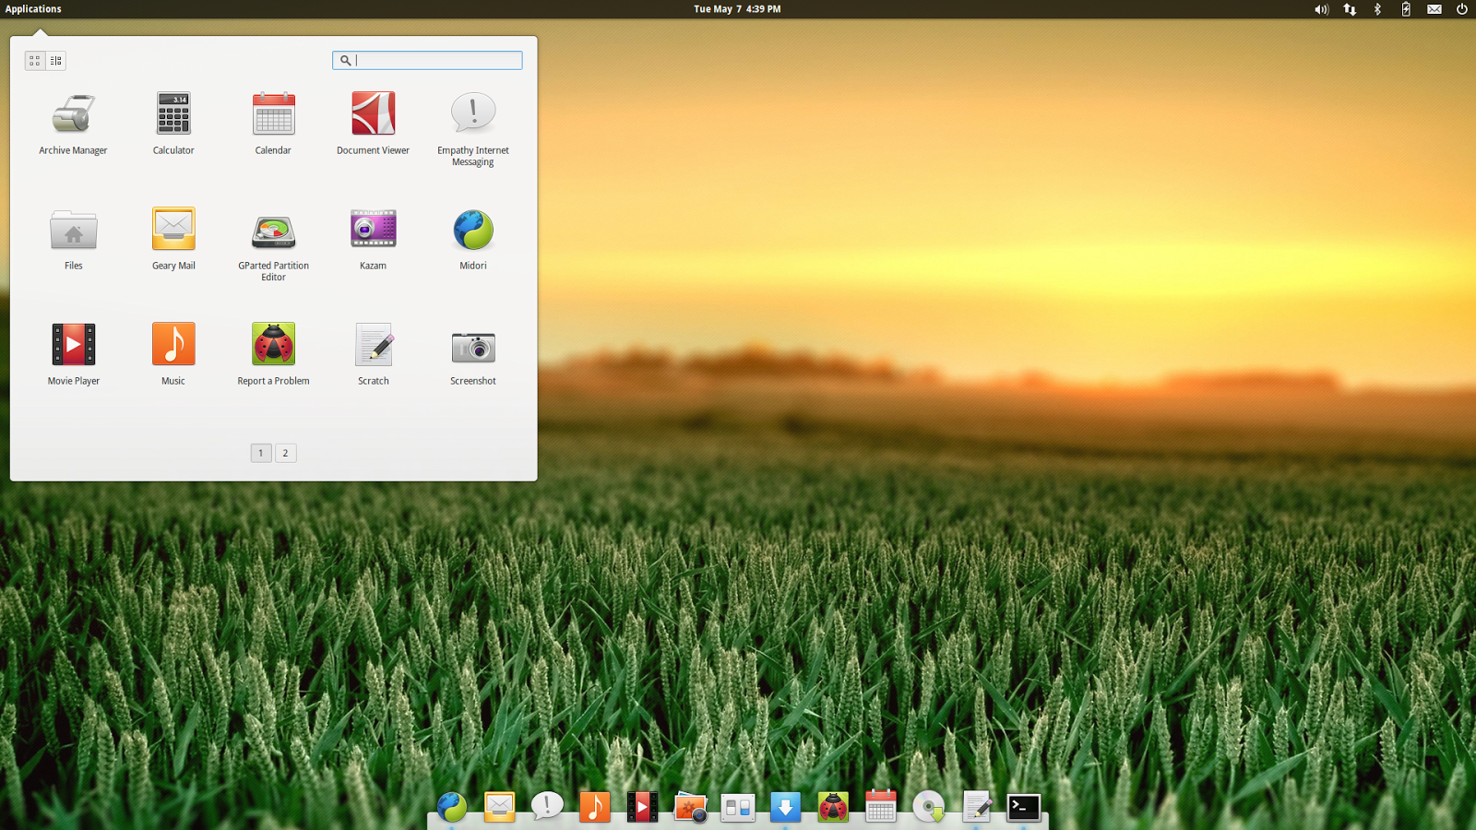The image size is (1476, 830).
Task: Go to page 2 of apps
Action: coord(285,453)
